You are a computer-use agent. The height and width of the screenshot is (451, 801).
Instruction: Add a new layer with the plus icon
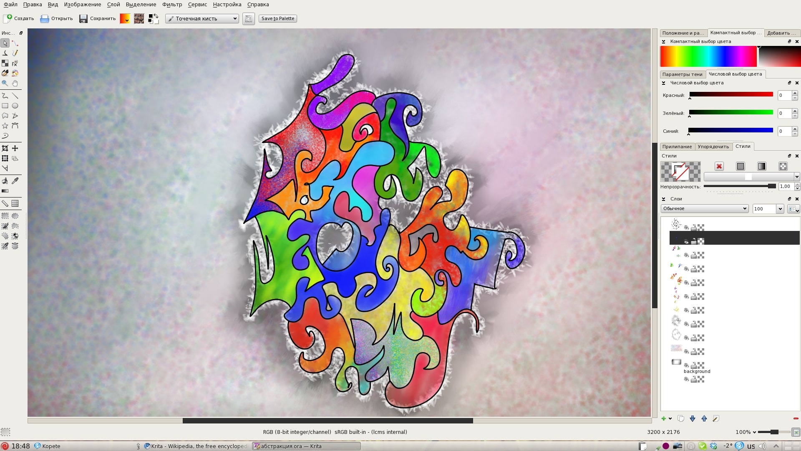coord(664,418)
